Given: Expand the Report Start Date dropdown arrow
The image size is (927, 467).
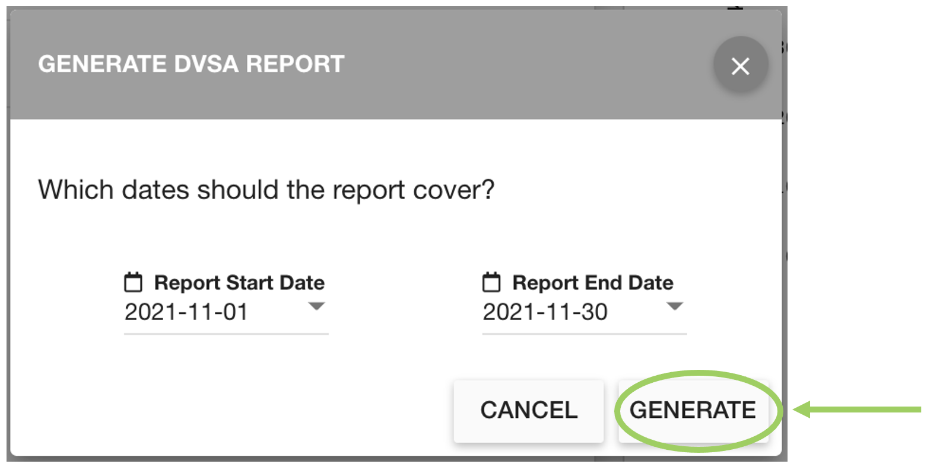Looking at the screenshot, I should (317, 306).
